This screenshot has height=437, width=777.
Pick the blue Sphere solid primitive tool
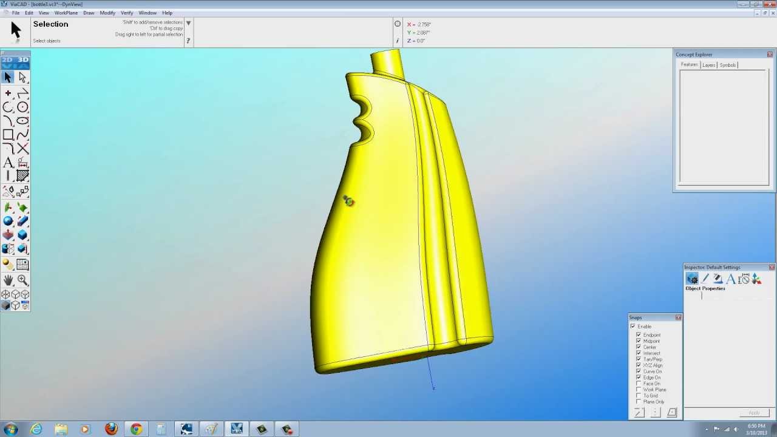click(x=8, y=221)
